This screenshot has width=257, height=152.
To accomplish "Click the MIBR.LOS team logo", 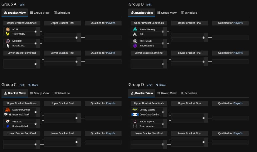I will click(8, 41).
